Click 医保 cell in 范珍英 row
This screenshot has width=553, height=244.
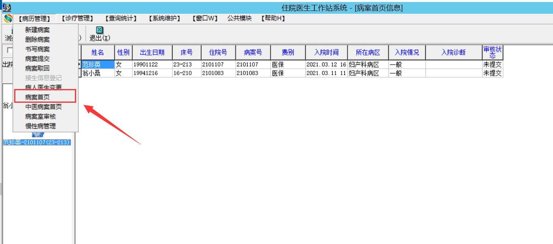(x=288, y=65)
